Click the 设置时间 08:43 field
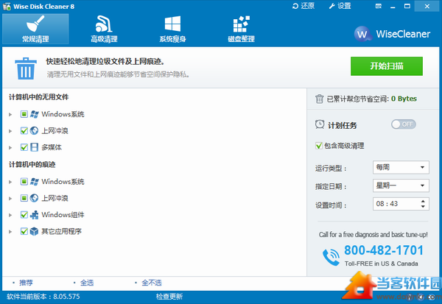 (x=401, y=204)
